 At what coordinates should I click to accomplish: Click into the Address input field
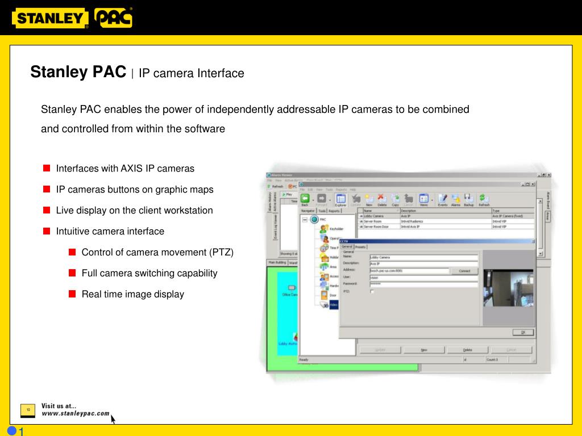409,271
